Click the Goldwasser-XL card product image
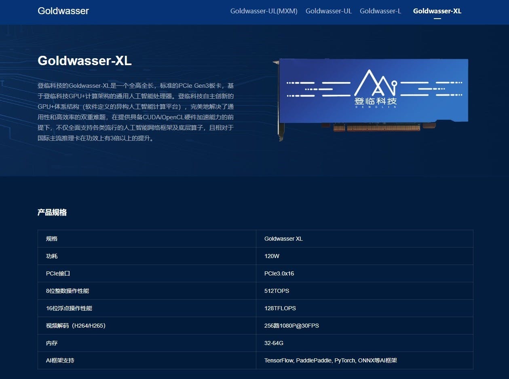The image size is (509, 379). tap(371, 100)
